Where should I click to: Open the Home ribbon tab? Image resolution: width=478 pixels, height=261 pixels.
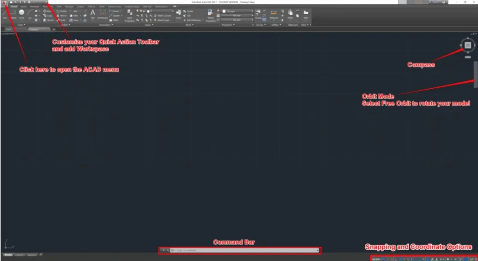[14, 7]
